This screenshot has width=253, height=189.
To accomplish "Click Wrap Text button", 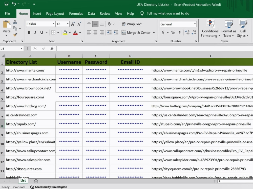I will pos(132,24).
